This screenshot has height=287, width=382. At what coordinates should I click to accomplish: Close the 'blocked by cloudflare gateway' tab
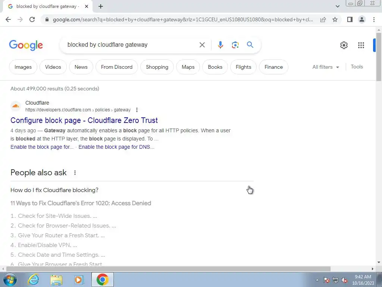point(87,7)
